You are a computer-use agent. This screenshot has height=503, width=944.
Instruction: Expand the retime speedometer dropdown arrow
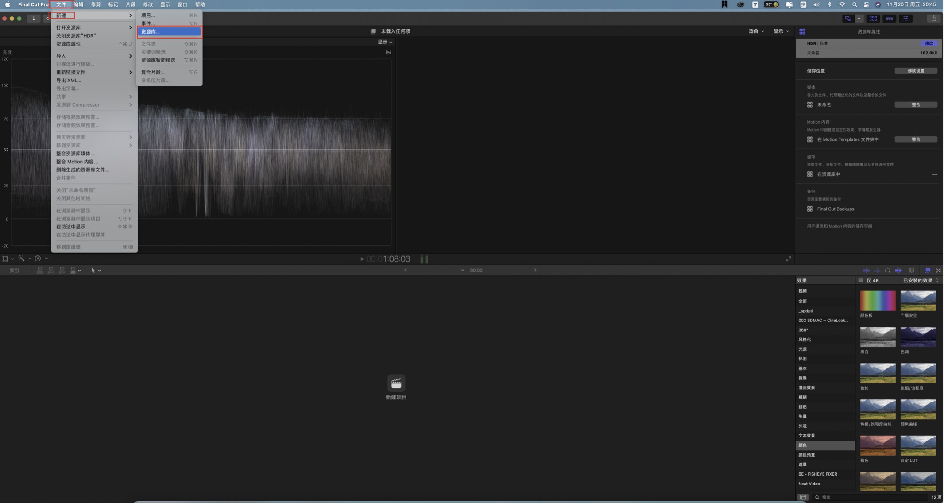[x=46, y=259]
